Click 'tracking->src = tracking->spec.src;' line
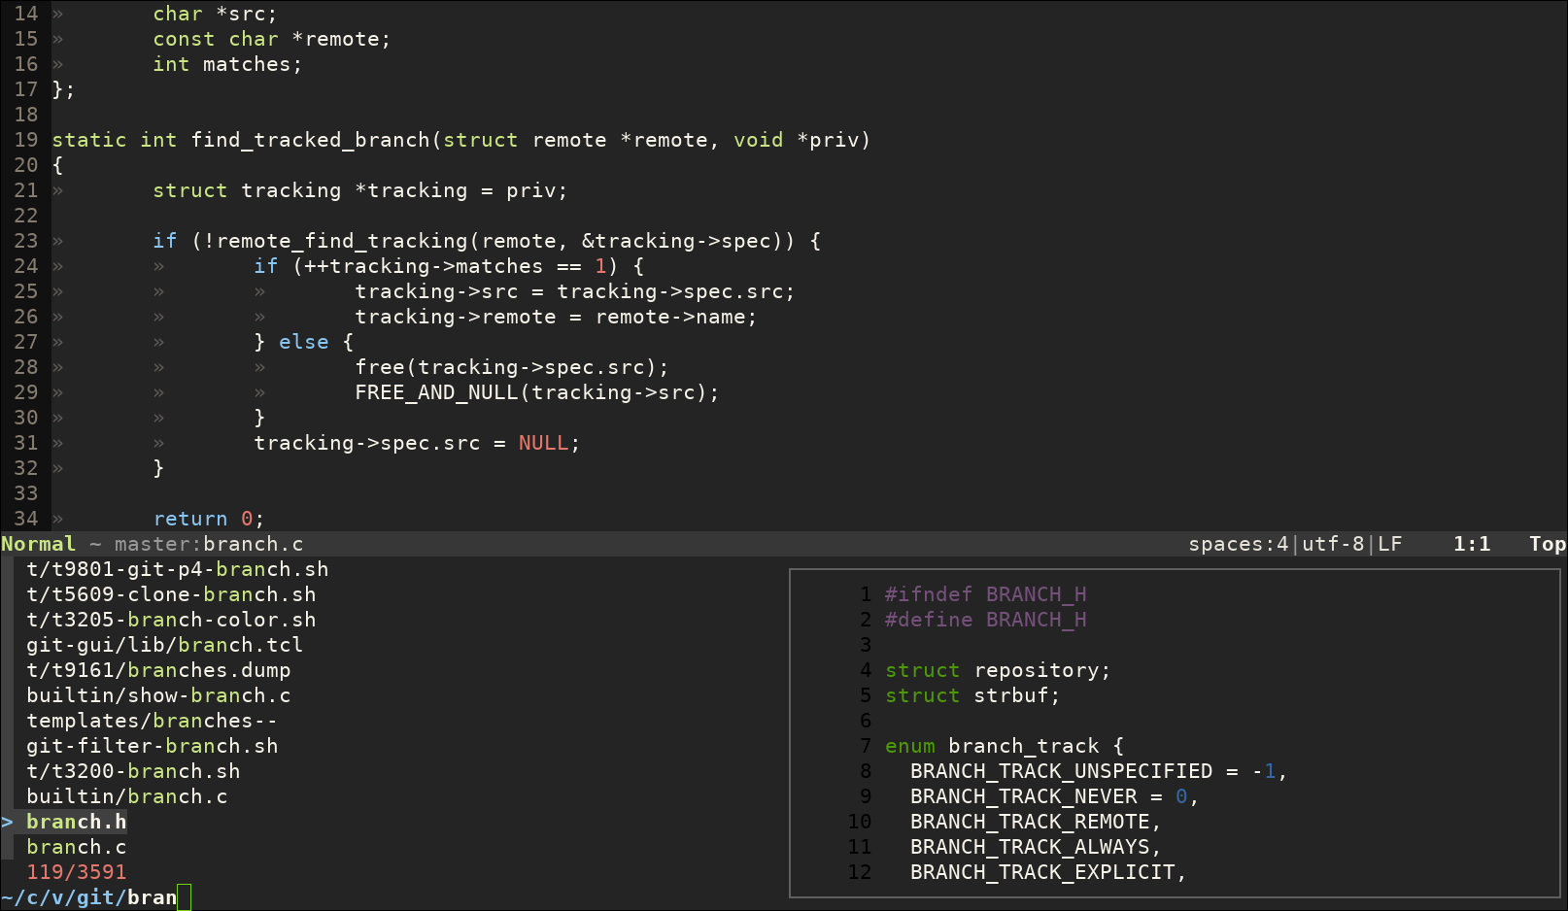This screenshot has height=911, width=1568. [x=575, y=291]
